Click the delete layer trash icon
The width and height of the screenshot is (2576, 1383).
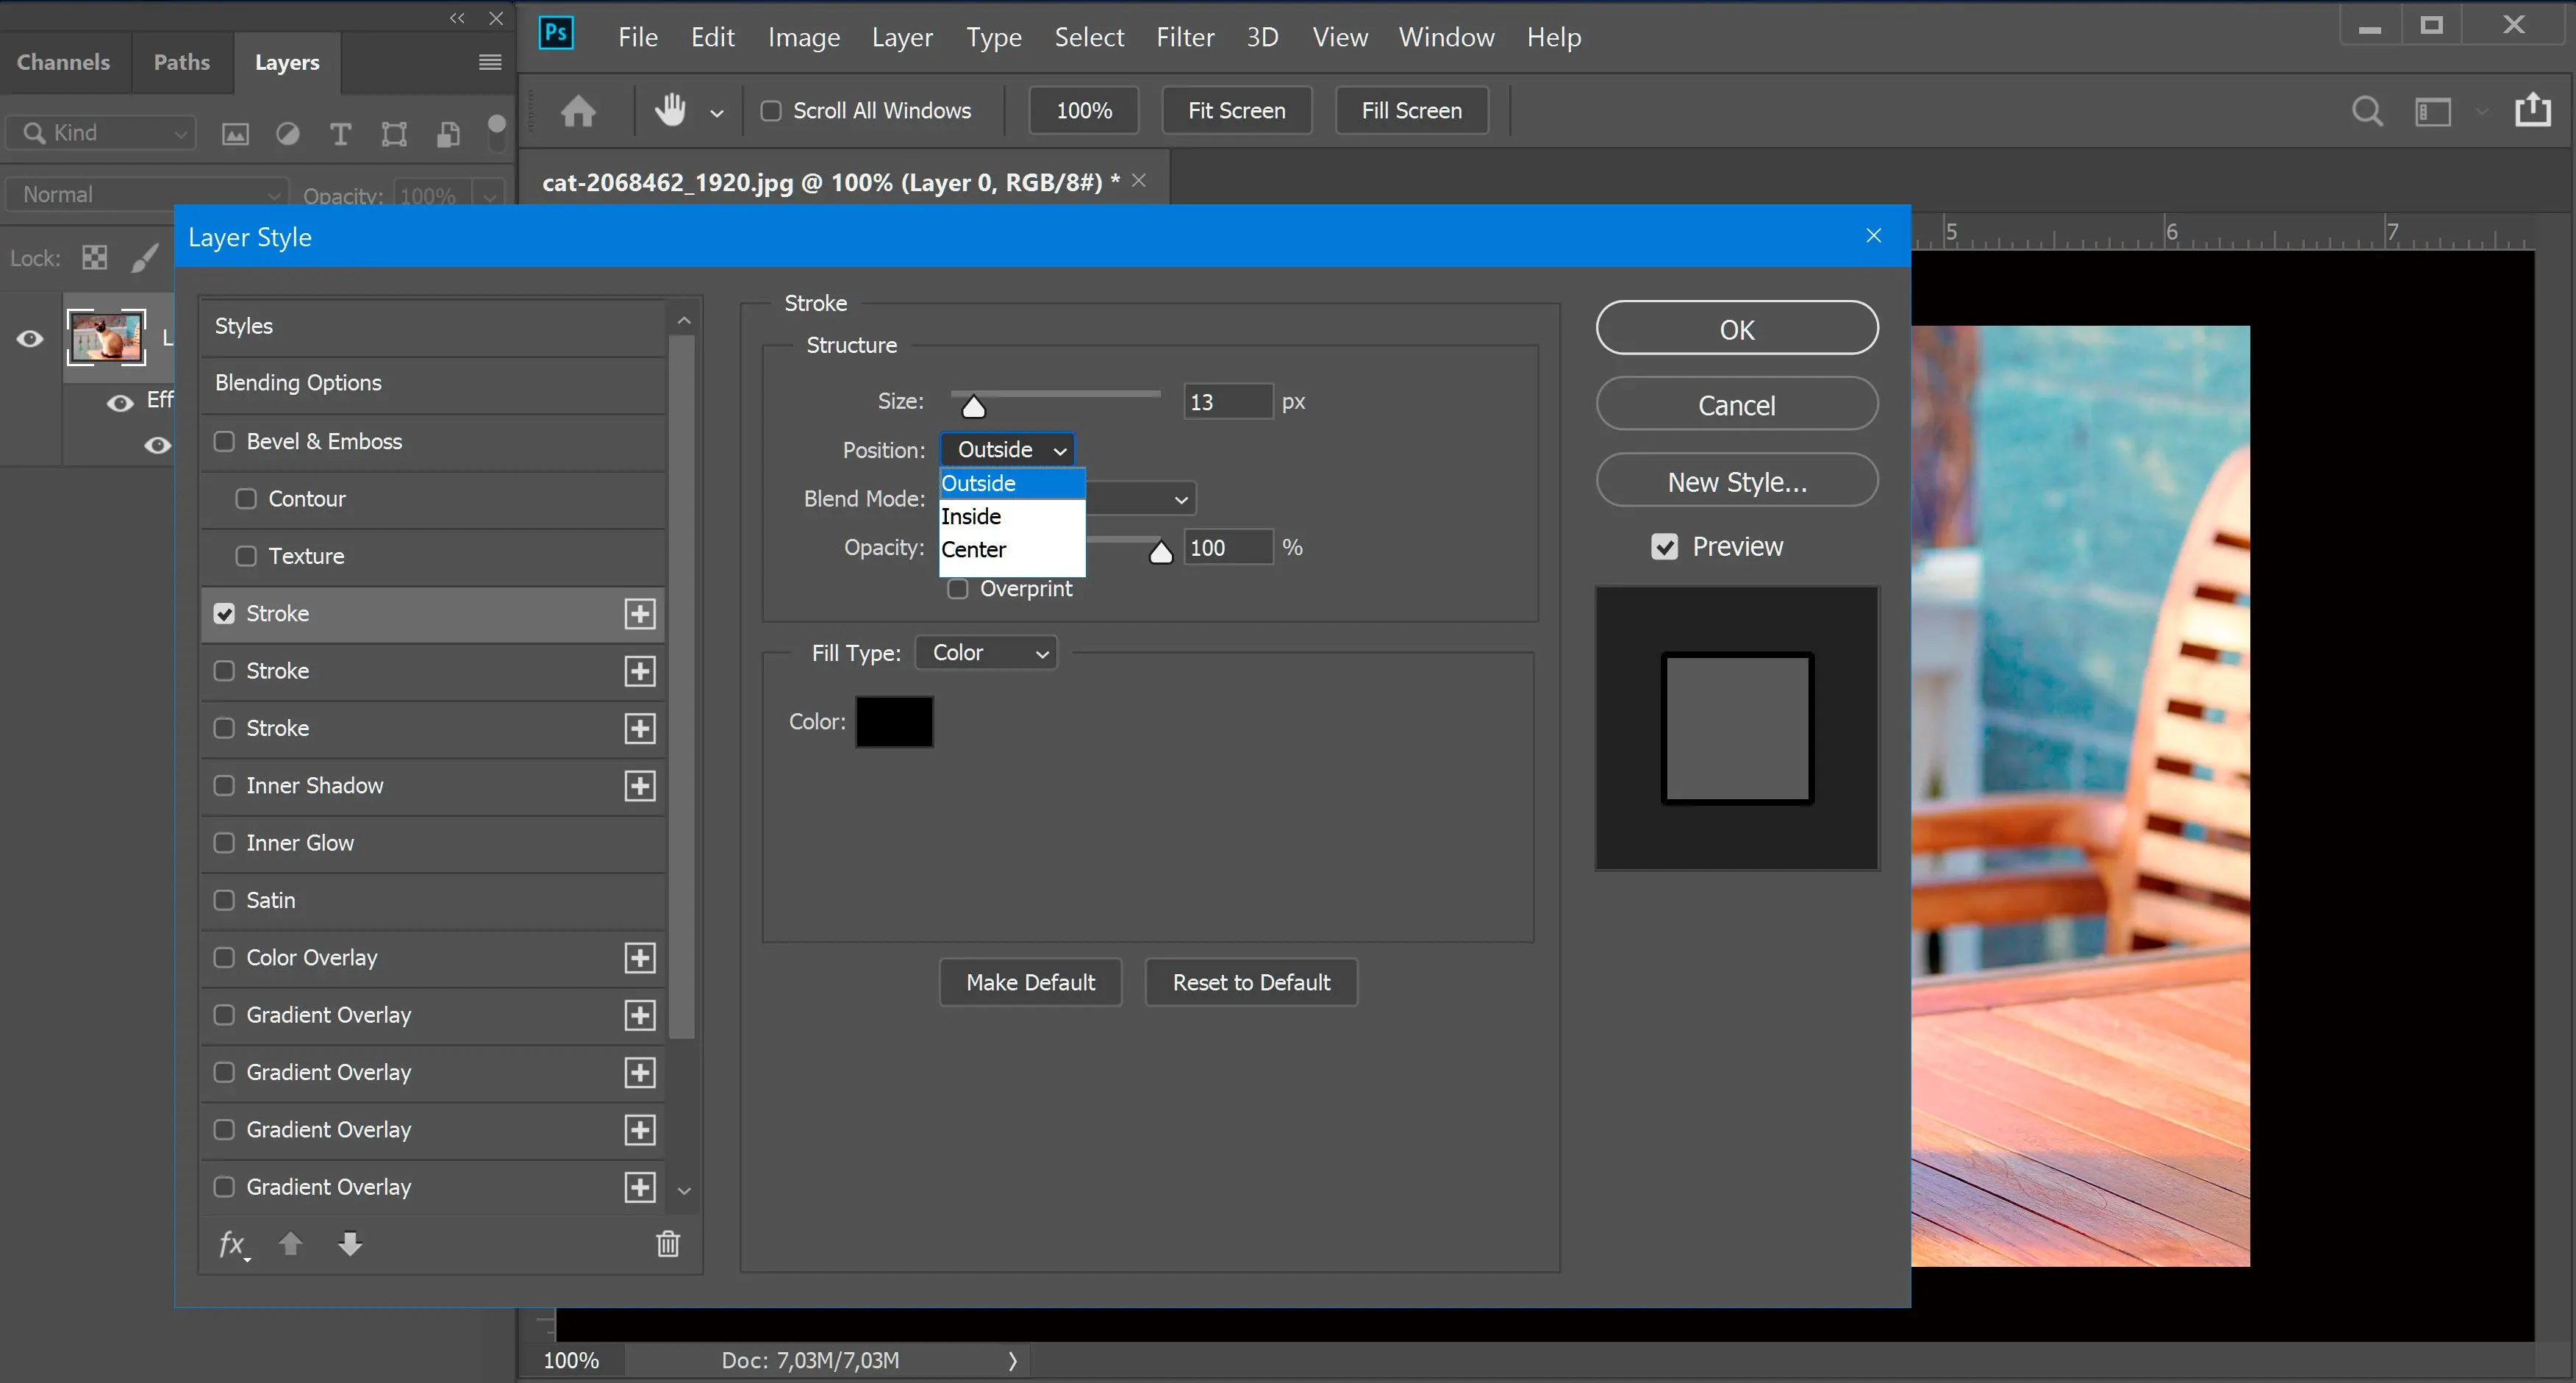666,1245
